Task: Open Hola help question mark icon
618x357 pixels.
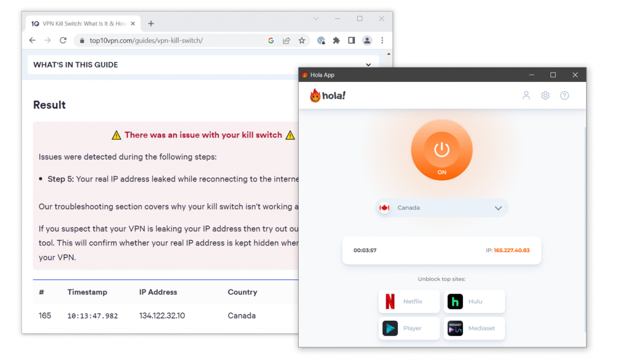Action: point(564,95)
